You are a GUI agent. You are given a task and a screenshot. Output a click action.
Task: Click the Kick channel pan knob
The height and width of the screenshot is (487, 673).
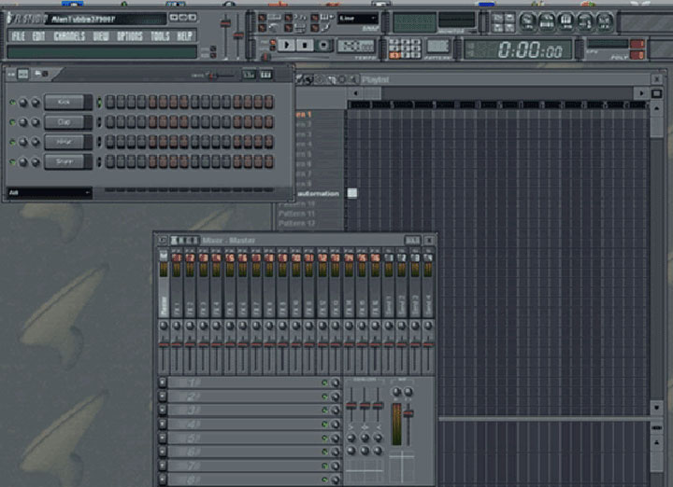[x=23, y=103]
